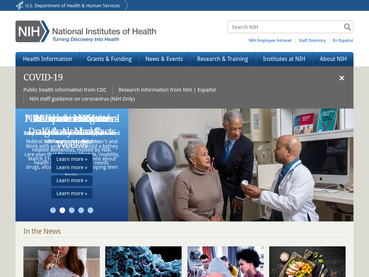Screen dimensions: 369x277
Task: Open news image of people gathered together
Action: 226,262
